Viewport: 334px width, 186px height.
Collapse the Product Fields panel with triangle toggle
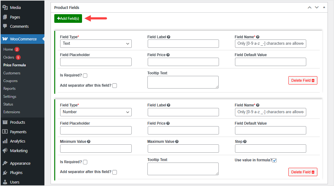324,7
